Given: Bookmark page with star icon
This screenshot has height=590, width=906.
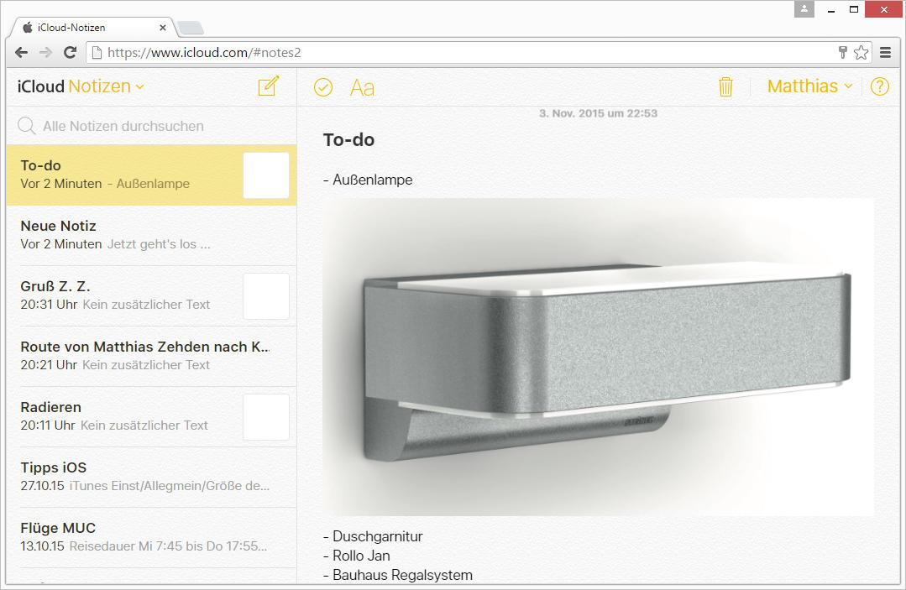Looking at the screenshot, I should point(861,53).
